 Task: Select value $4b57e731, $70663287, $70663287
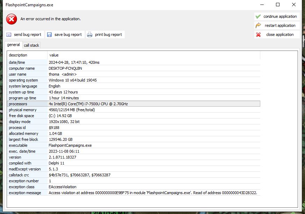(80, 175)
